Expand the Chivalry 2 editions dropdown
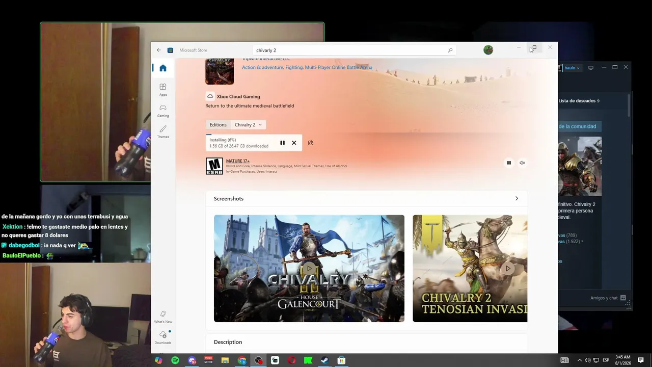Viewport: 652px width, 367px height. coord(248,125)
